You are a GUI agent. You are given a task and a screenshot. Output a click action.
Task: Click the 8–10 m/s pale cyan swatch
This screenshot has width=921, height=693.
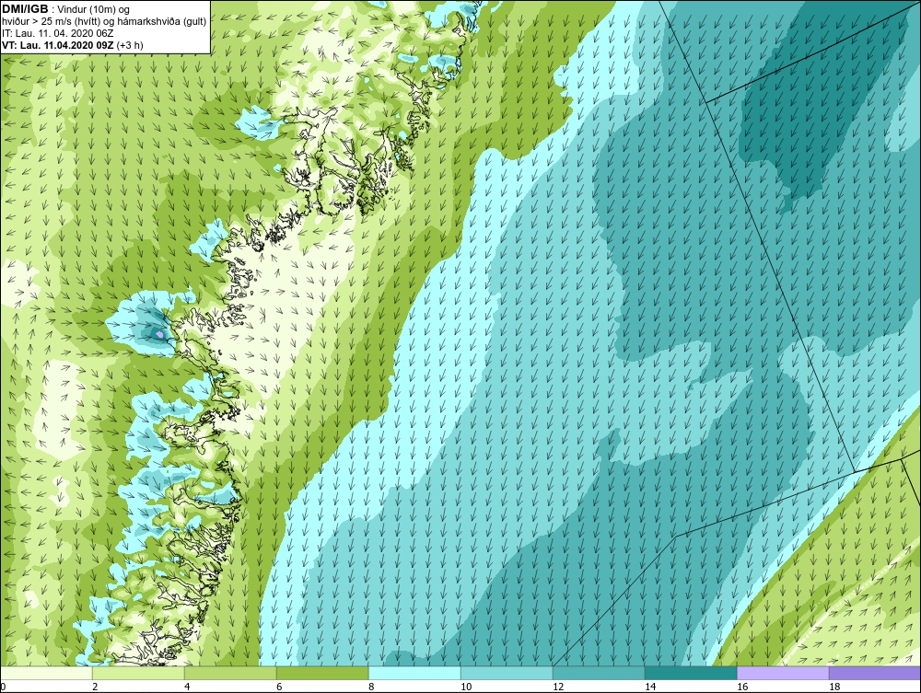coord(414,673)
